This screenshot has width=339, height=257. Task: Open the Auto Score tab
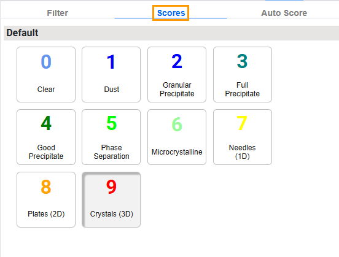pos(284,13)
